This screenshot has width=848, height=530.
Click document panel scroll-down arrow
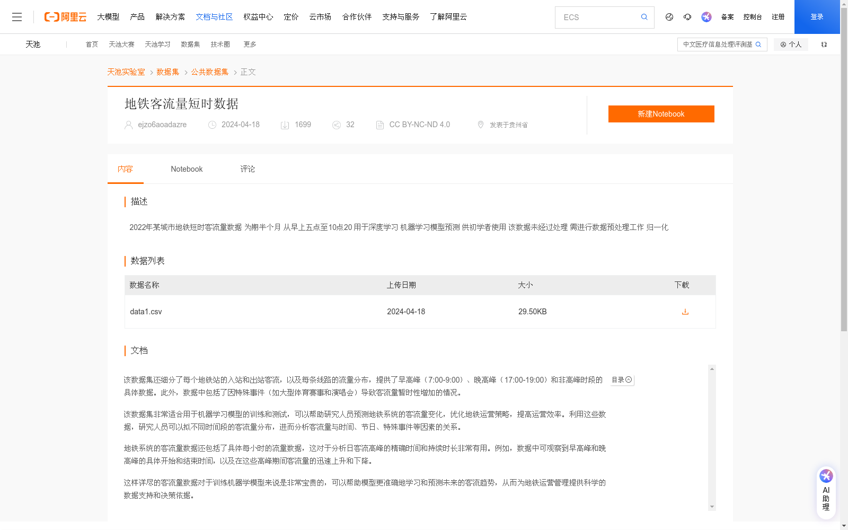712,507
